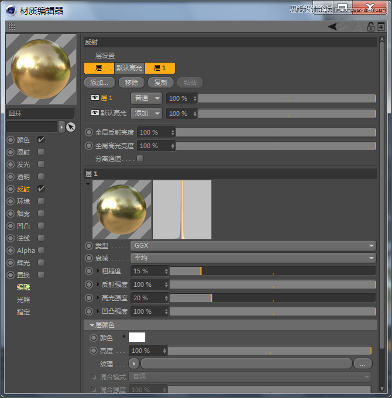Click the back navigation arrow icon

332,26
